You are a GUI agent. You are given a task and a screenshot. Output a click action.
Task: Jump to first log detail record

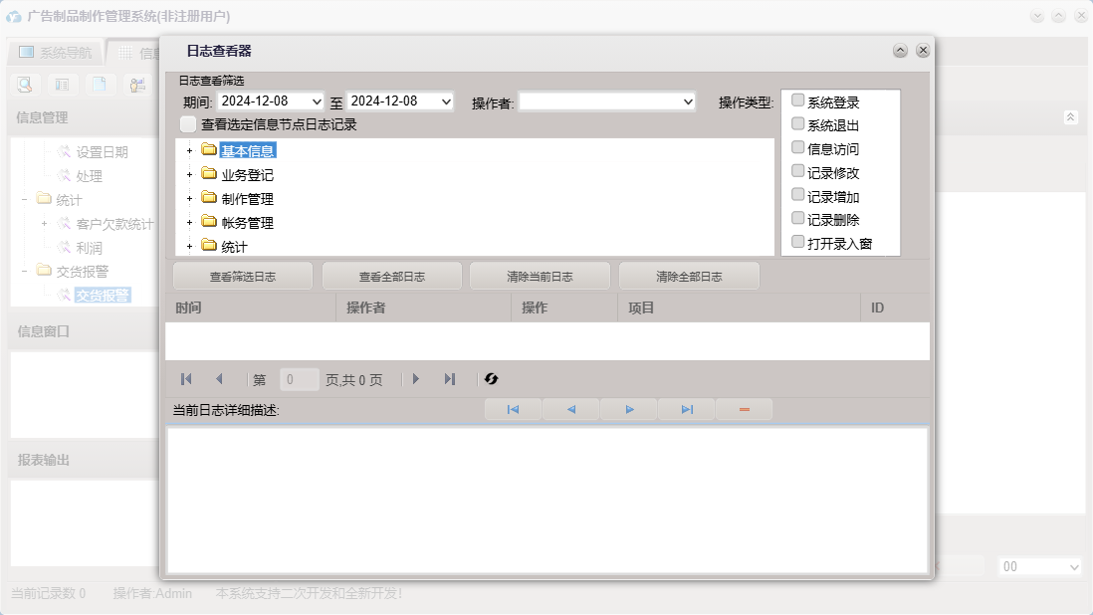pos(513,410)
